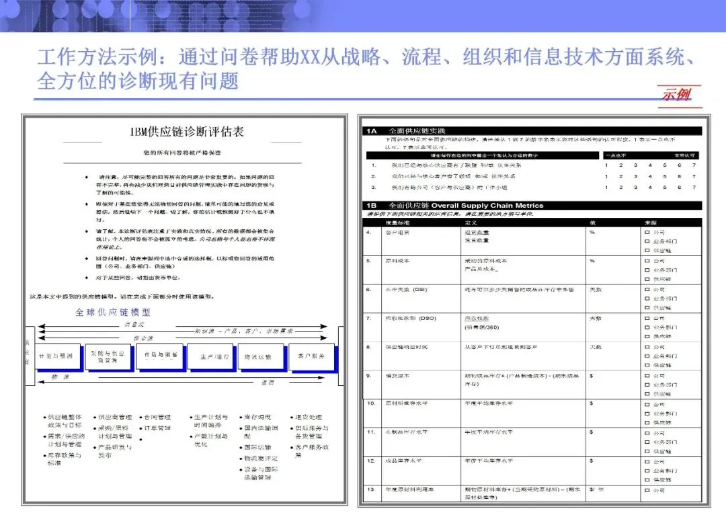Click the 度量标准 column header
The height and width of the screenshot is (513, 726).
(397, 223)
